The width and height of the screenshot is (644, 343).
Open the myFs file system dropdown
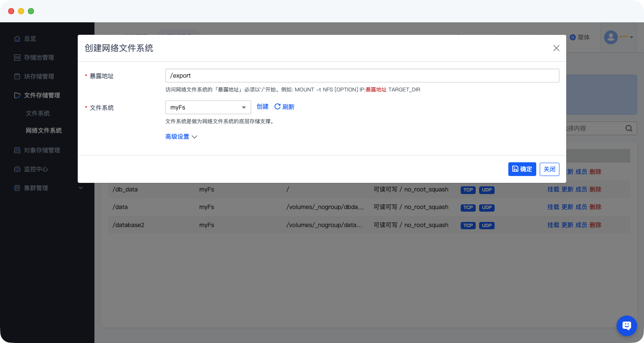(208, 107)
